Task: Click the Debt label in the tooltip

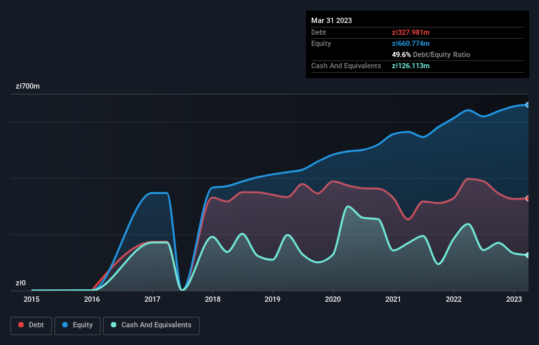Action: (318, 32)
